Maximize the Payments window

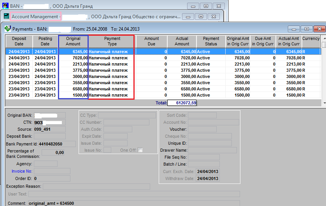coord(307,29)
